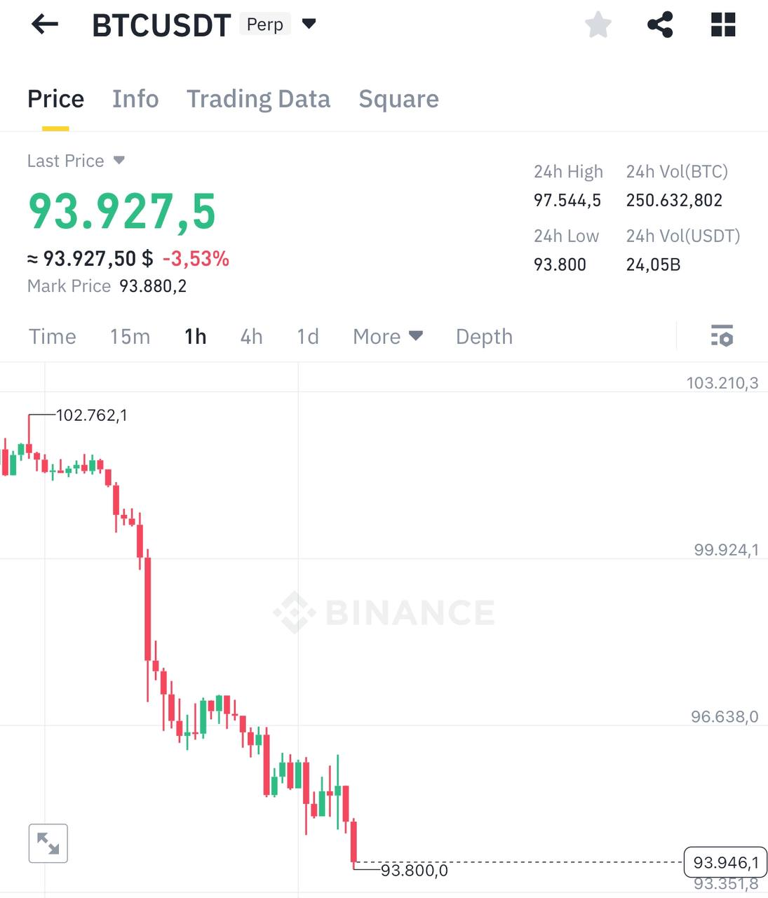Switch to the Trading Data tab
The height and width of the screenshot is (898, 768).
(259, 99)
